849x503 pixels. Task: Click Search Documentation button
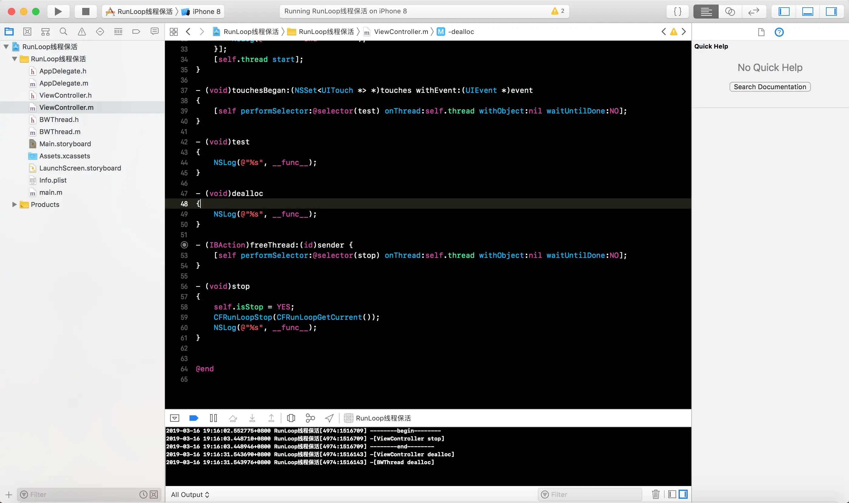(770, 87)
